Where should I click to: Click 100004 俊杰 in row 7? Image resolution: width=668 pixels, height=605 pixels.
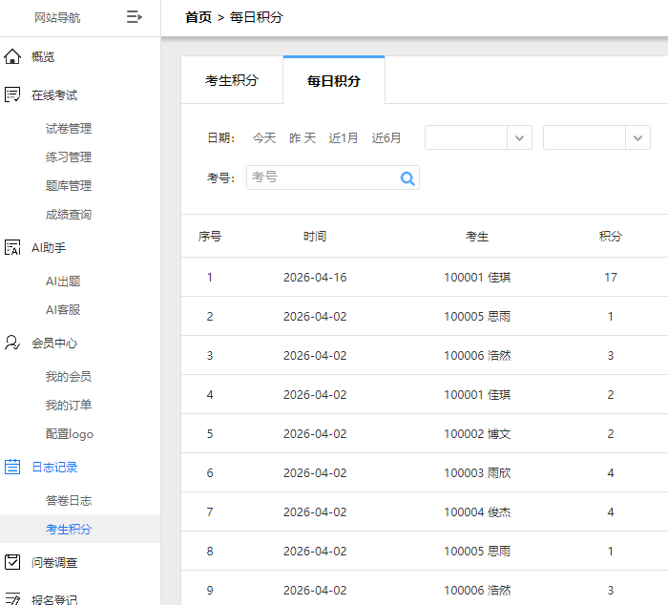477,511
